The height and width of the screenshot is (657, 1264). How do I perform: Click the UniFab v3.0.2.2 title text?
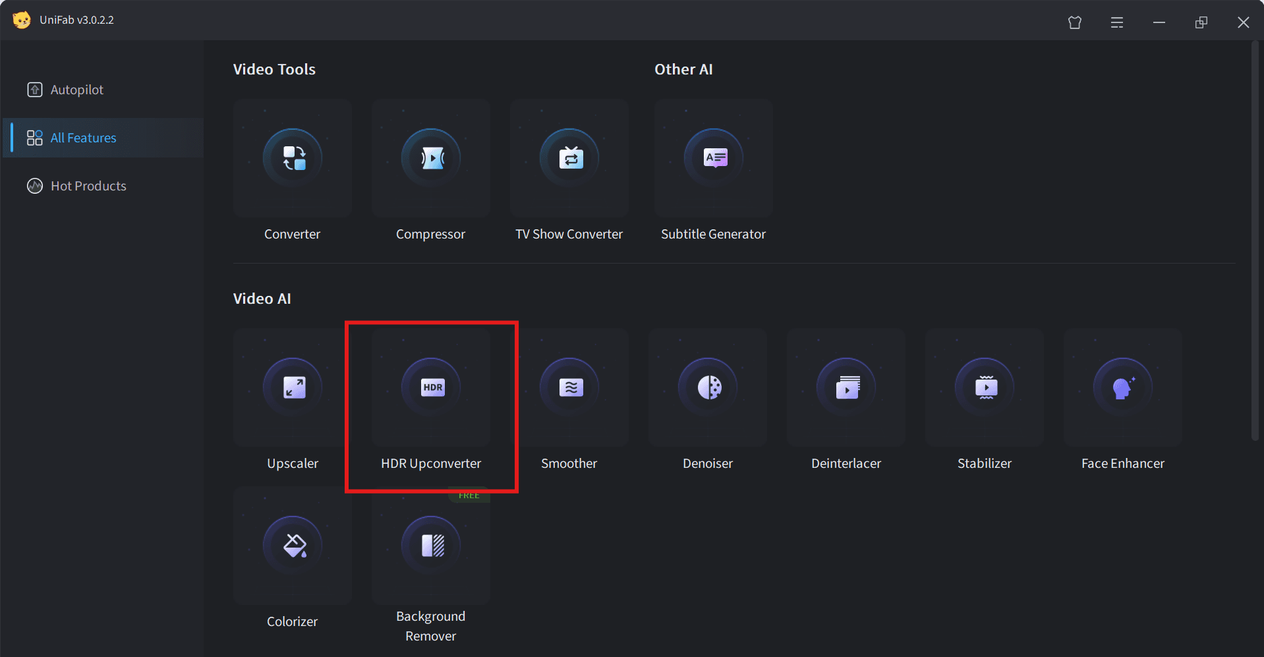tap(76, 20)
